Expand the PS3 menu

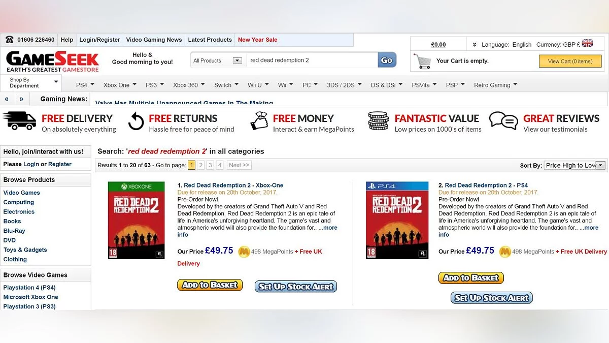[x=154, y=85]
